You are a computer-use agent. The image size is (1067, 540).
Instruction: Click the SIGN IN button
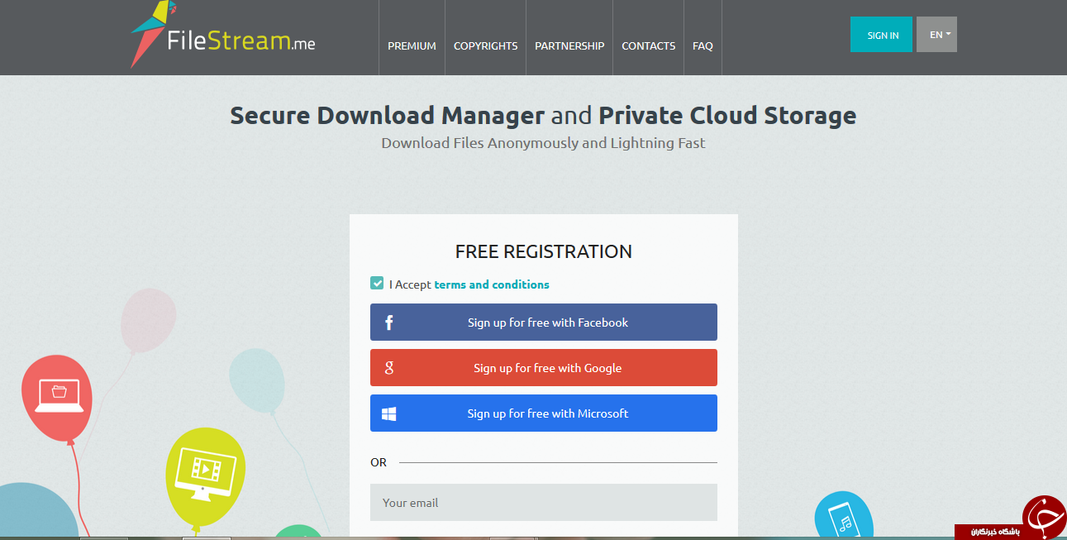[x=882, y=35]
